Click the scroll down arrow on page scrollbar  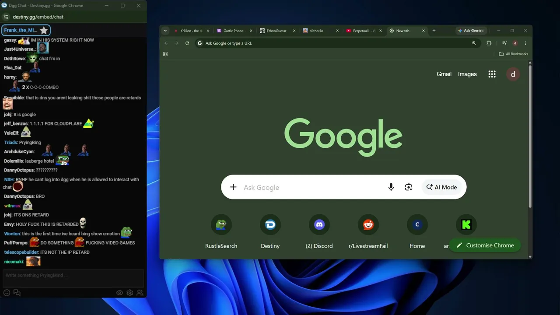click(530, 256)
